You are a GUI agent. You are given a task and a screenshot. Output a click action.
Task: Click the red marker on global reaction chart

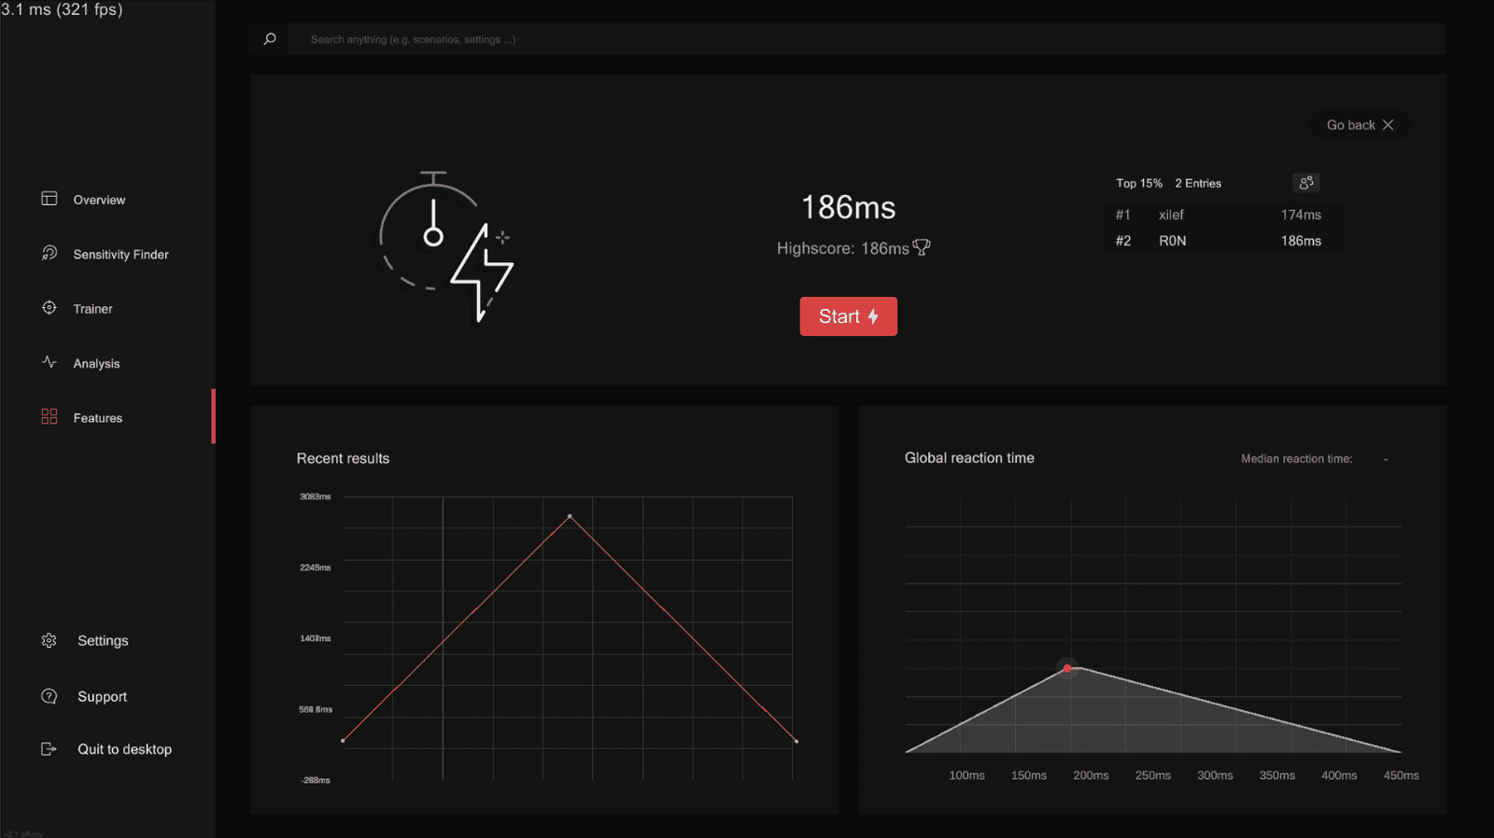pyautogui.click(x=1067, y=668)
